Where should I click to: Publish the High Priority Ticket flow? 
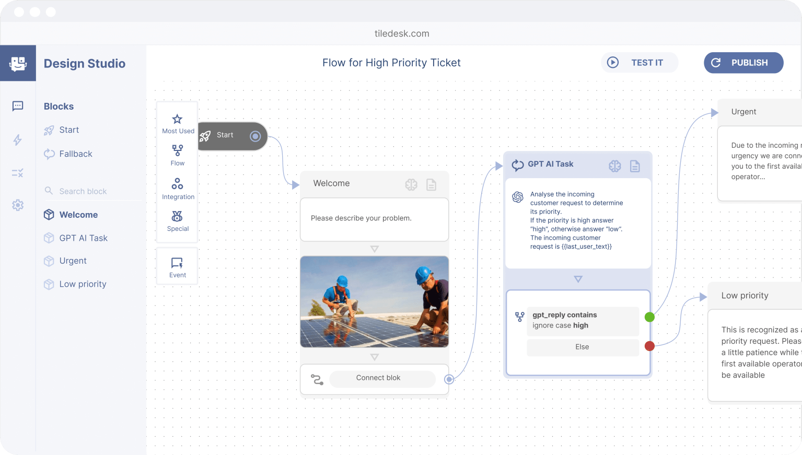pos(743,63)
